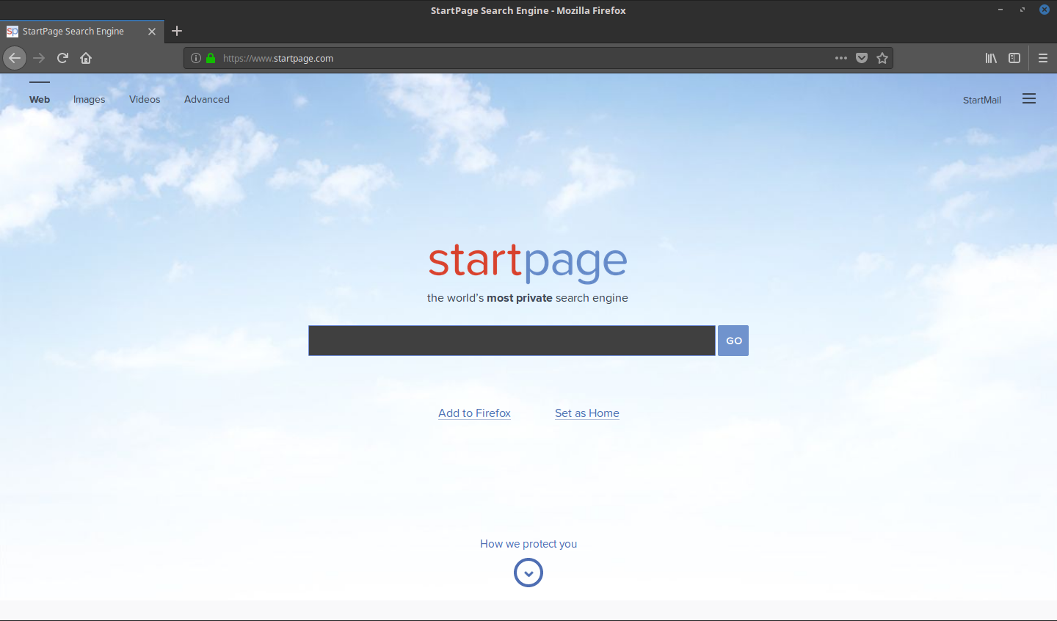Click the StartPage tab favicon
The image size is (1057, 621).
(x=12, y=32)
